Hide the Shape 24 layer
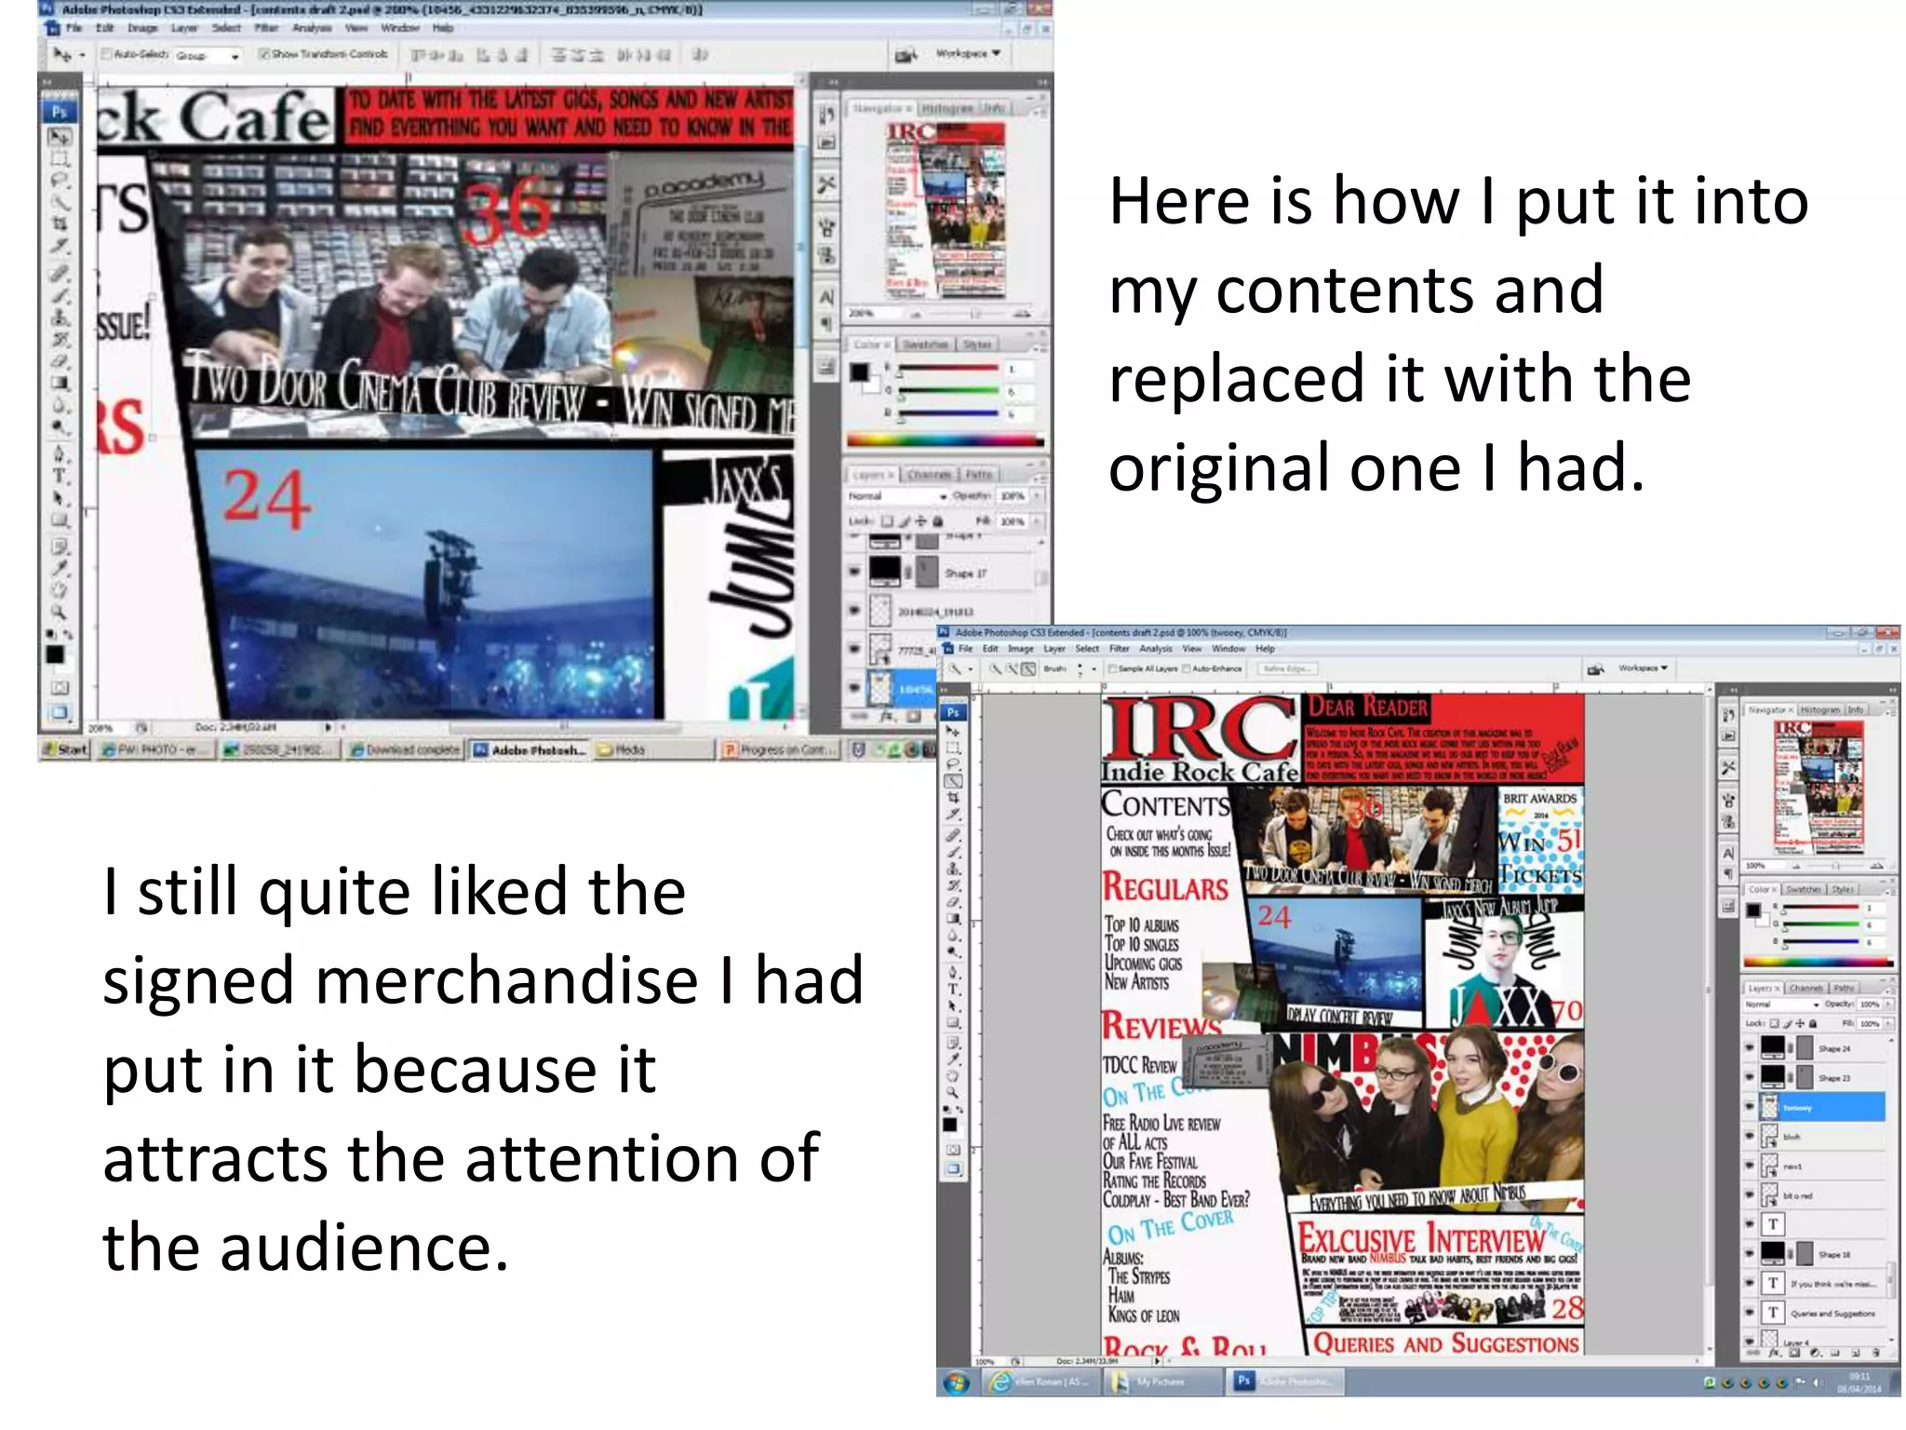The image size is (1906, 1430). click(x=1749, y=1048)
